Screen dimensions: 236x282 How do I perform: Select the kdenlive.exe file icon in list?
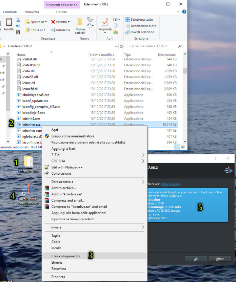[19, 124]
